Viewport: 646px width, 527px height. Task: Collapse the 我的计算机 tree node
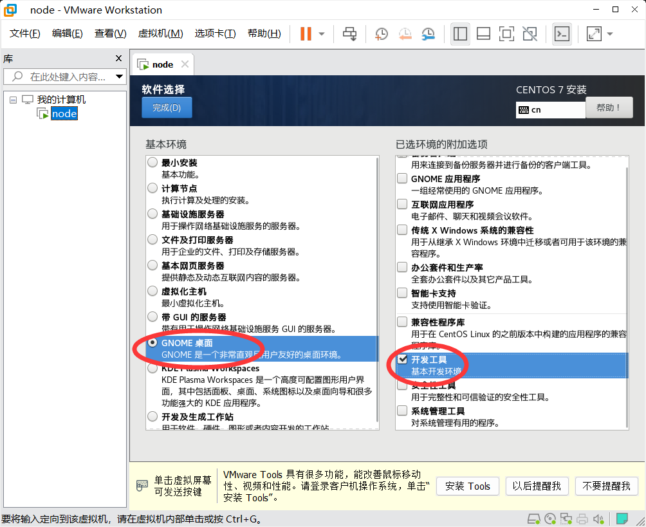pos(14,100)
